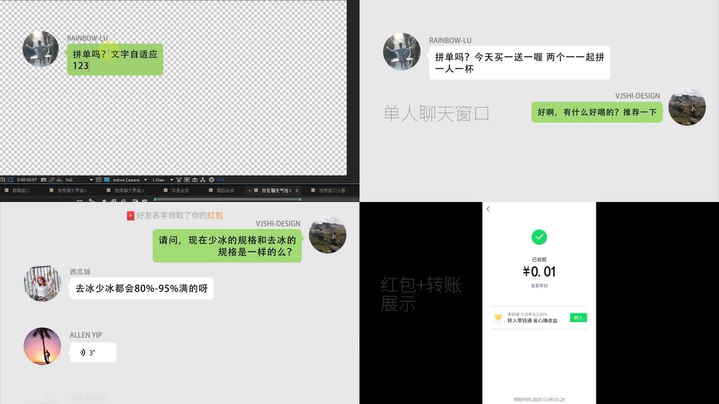The width and height of the screenshot is (719, 404).
Task: Click the current time 0:00:02:07 display
Action: 27,180
